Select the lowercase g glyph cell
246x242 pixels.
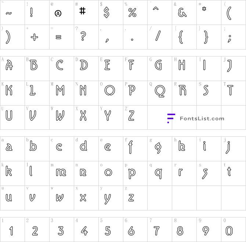[x=160, y=149]
